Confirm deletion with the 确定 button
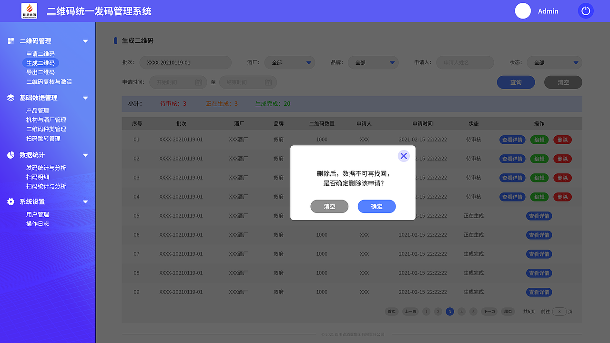Image resolution: width=610 pixels, height=343 pixels. 376,206
